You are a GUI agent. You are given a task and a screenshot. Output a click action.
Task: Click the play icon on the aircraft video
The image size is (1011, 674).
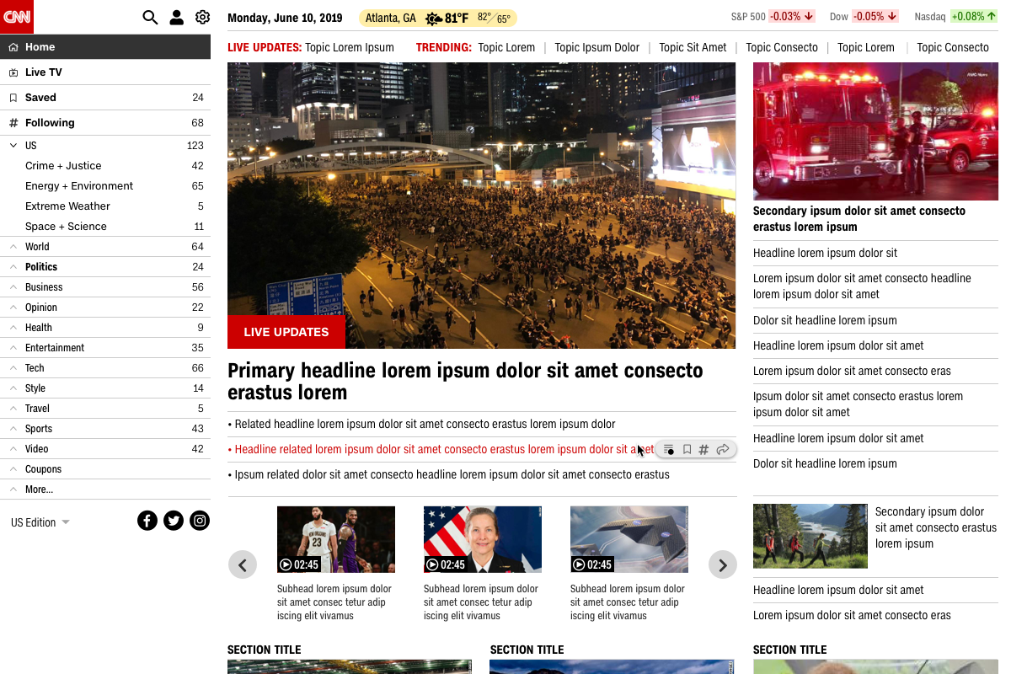pyautogui.click(x=579, y=564)
